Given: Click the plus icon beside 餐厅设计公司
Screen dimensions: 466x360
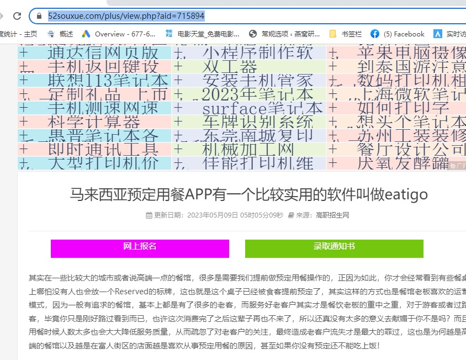Looking at the screenshot, I should pyautogui.click(x=333, y=149).
